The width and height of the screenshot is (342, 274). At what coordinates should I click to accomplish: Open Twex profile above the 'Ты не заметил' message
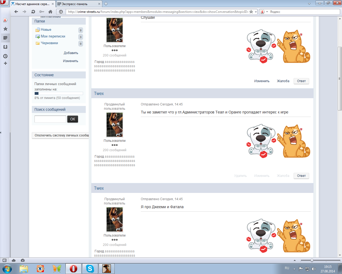(x=99, y=93)
